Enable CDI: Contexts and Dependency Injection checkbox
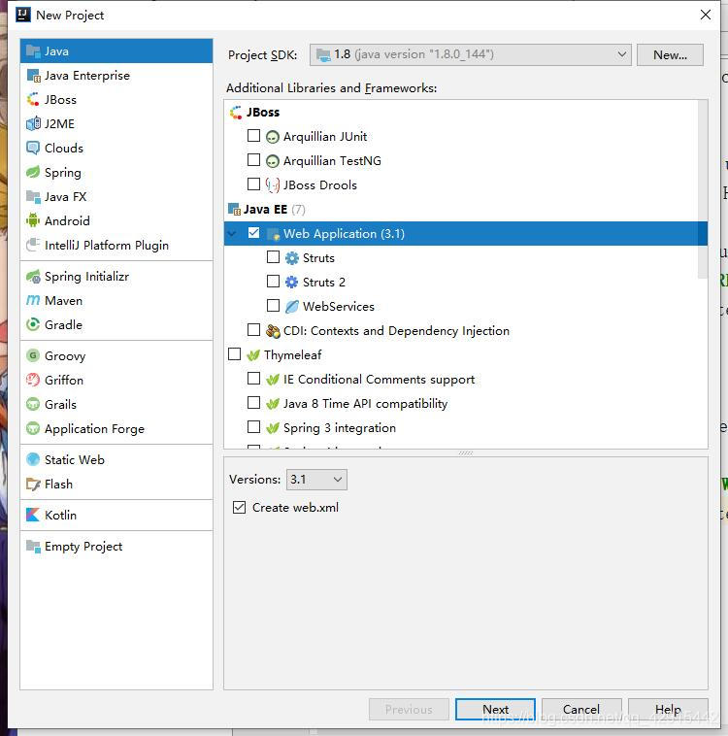 click(x=253, y=330)
